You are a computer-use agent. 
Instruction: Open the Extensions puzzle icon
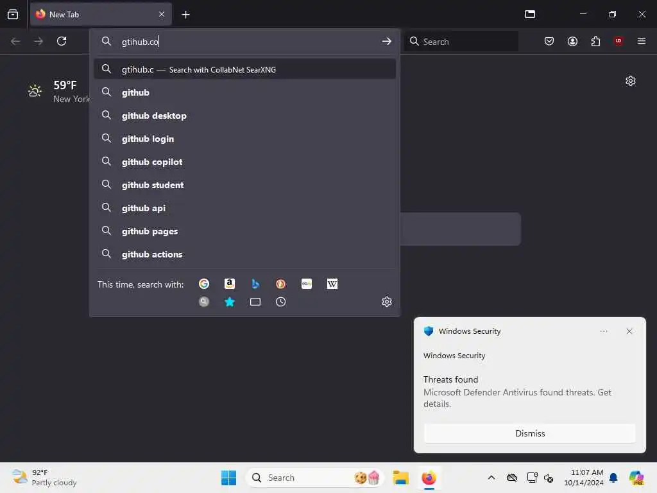595,41
